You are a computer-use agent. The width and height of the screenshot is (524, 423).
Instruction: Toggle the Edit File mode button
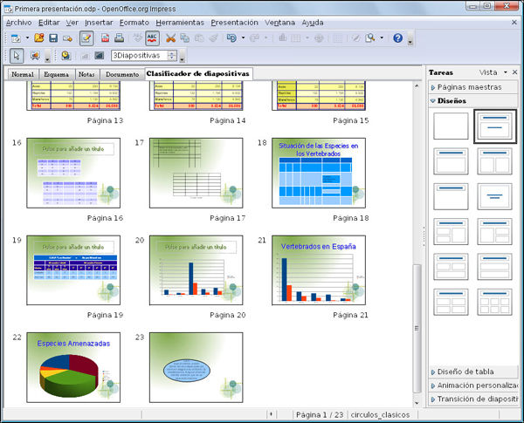[x=86, y=38]
